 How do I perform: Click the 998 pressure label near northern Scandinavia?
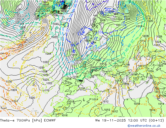coord(116,14)
